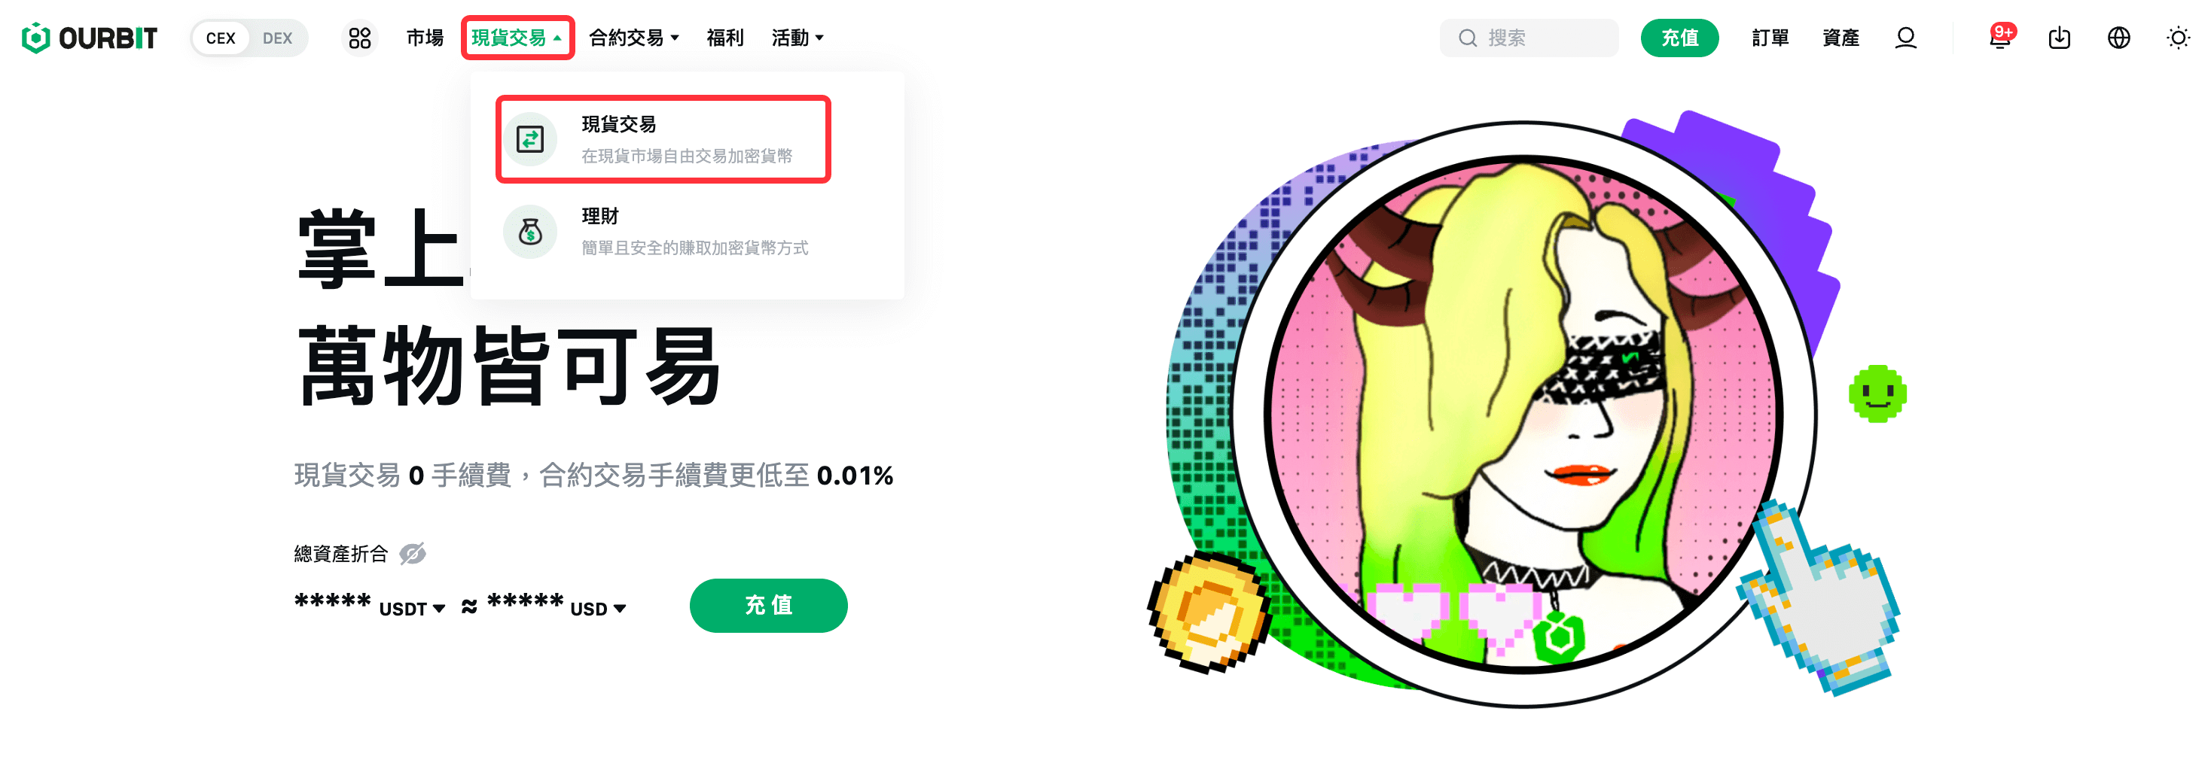Click the download app icon
Image resolution: width=2211 pixels, height=772 pixels.
point(2059,38)
